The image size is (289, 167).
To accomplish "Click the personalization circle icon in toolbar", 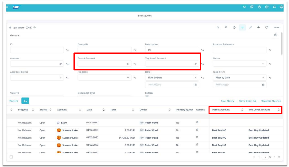I will point(234,28).
